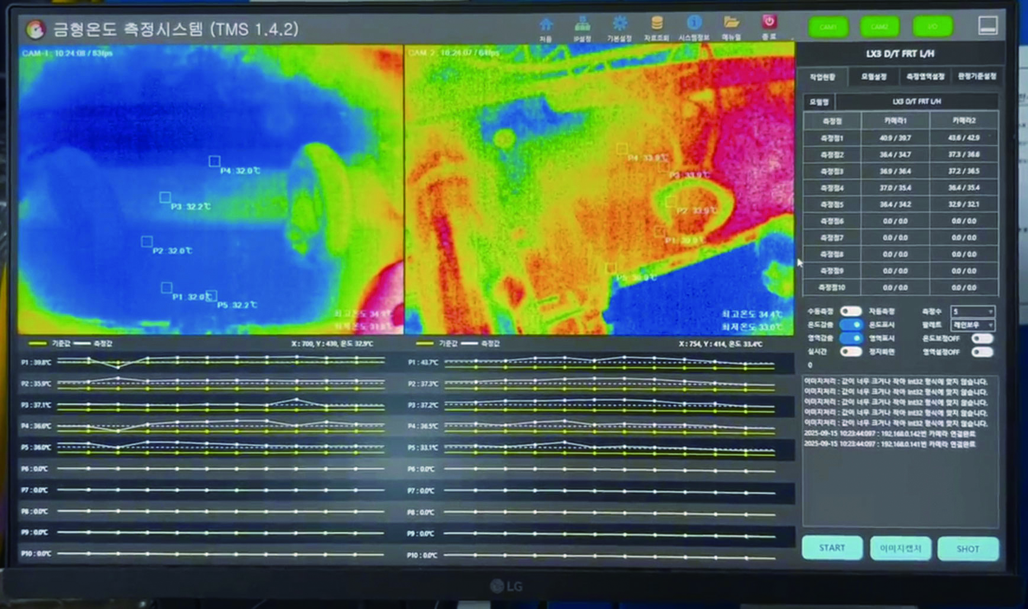Turn off the 온도표시 toggle
The image size is (1028, 609).
click(852, 325)
